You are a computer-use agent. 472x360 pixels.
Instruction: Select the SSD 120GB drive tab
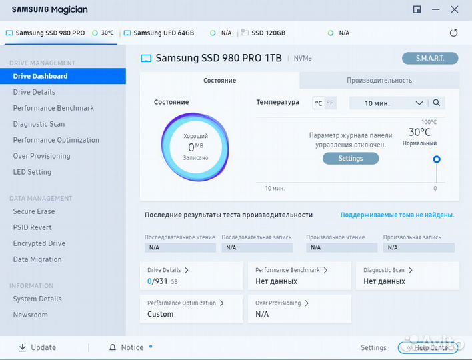(x=295, y=33)
